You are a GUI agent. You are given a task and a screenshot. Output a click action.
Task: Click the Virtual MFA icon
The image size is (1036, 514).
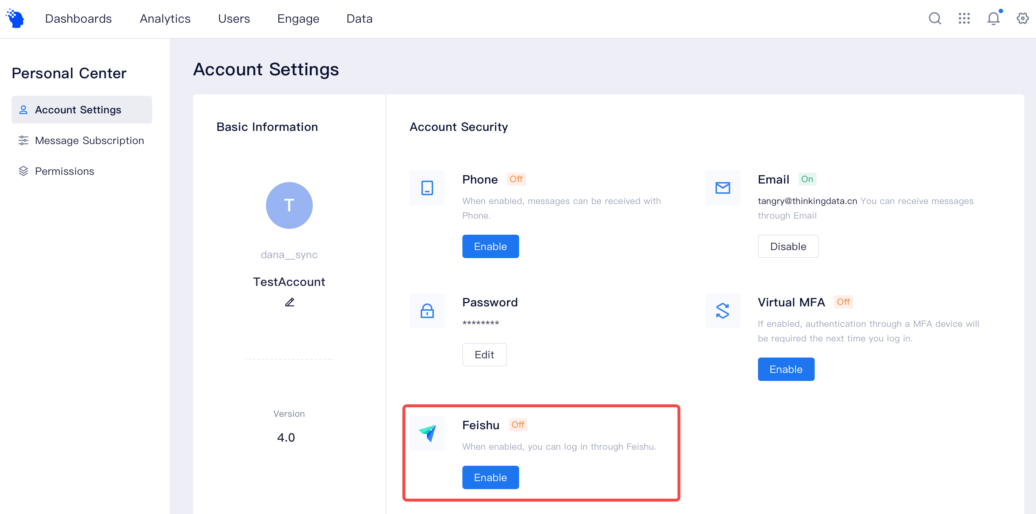pos(722,311)
